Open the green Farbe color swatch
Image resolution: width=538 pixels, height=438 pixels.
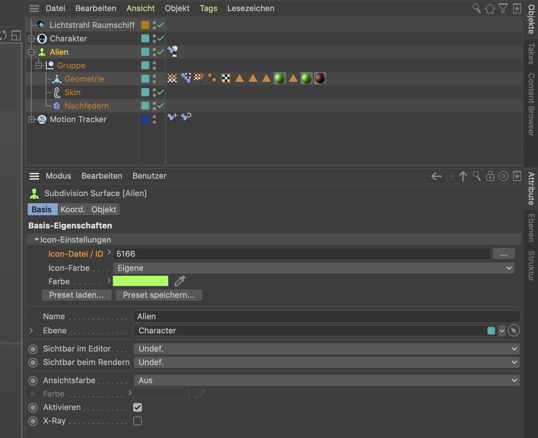click(x=141, y=281)
